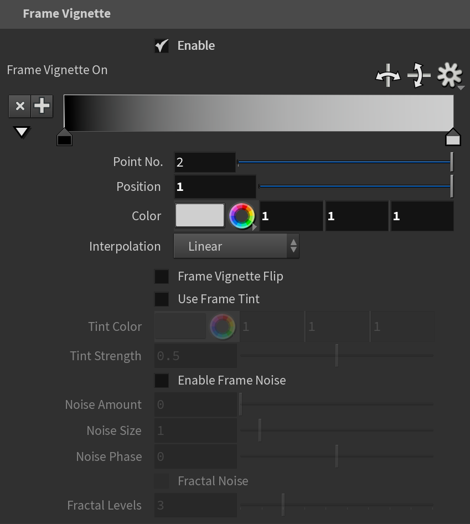Click the add ramp point plus icon
This screenshot has height=524, width=470.
[42, 106]
